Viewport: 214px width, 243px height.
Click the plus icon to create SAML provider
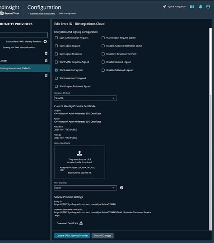click(x=45, y=41)
